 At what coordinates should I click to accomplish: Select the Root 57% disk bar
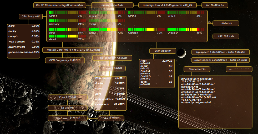tap(68, 30)
